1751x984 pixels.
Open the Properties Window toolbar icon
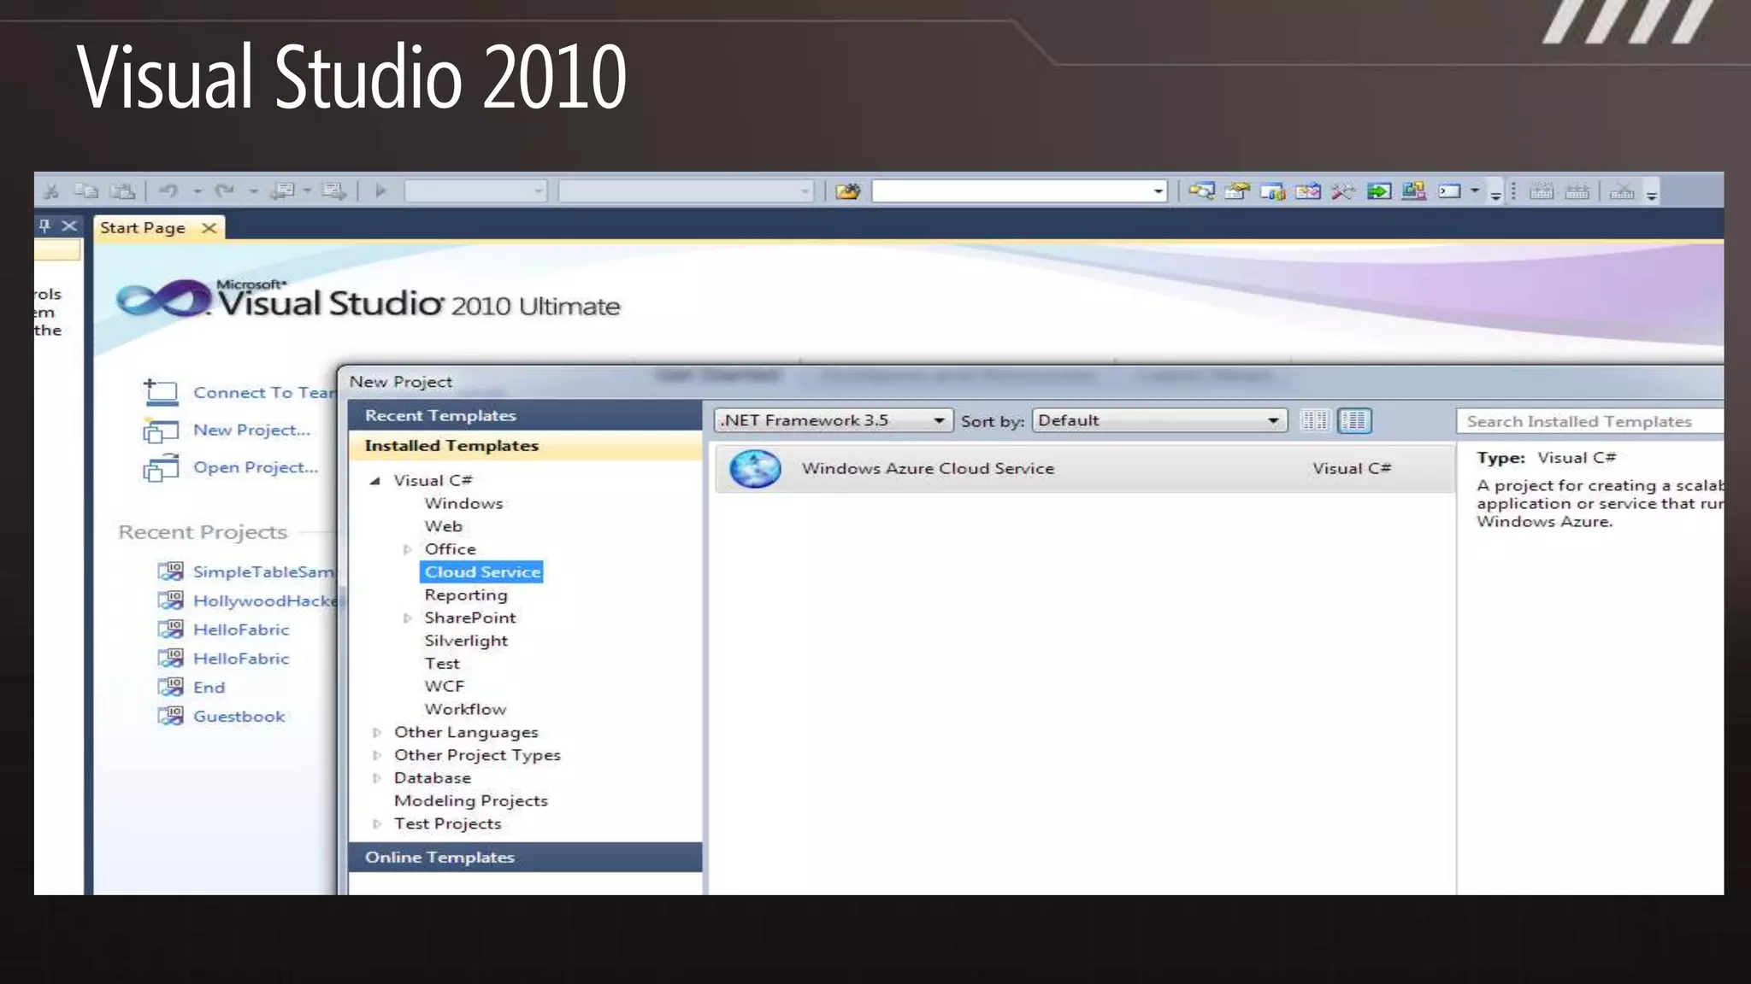1236,191
